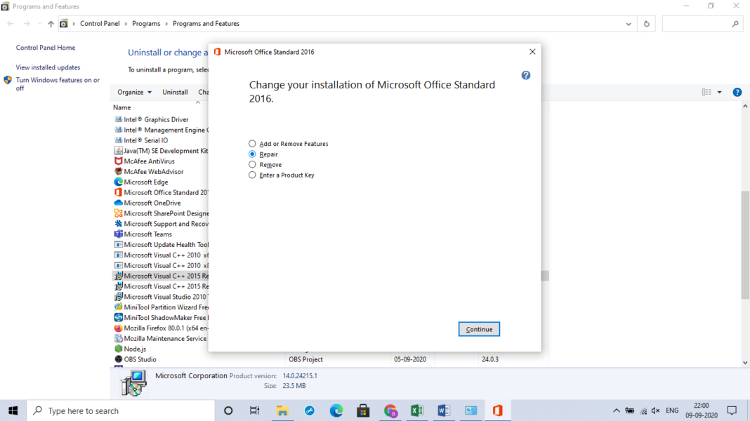Open the Office app from the taskbar
Viewport: 750px width, 421px height.
497,410
